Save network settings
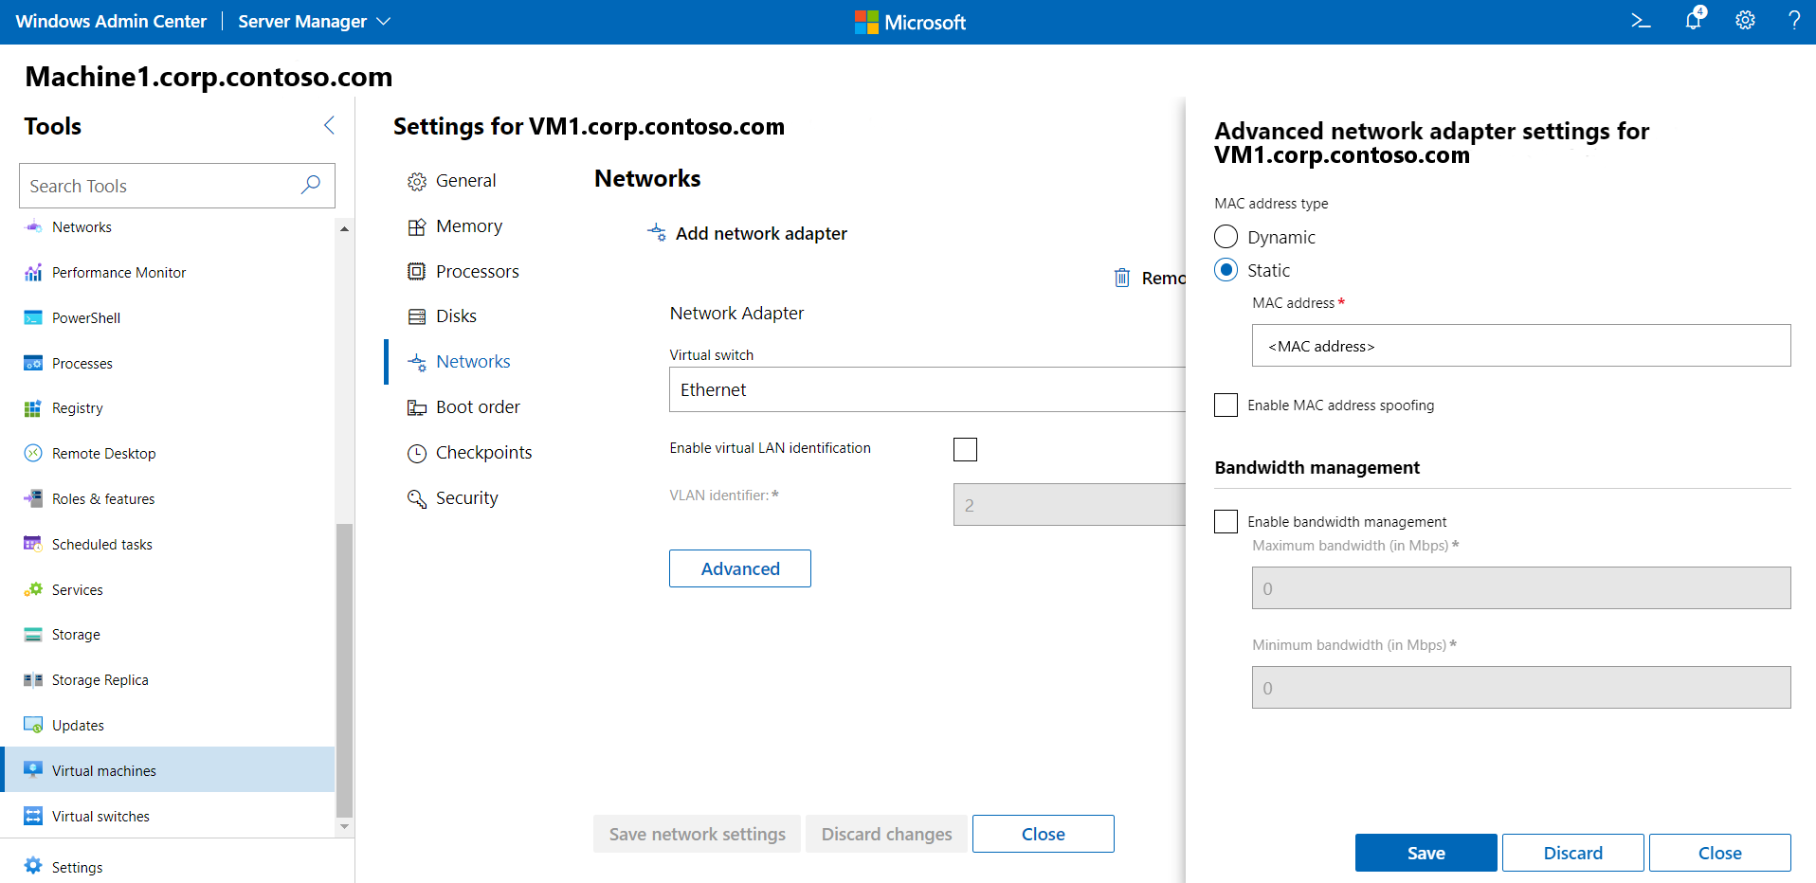Screen dimensions: 1816x883 (x=696, y=834)
